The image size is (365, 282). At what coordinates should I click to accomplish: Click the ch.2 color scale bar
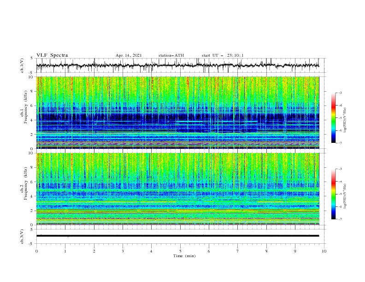[333, 194]
